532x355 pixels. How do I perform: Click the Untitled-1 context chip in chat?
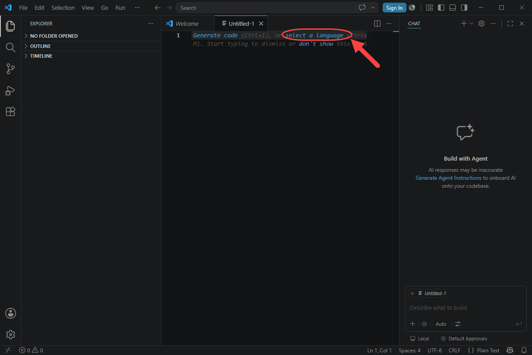click(x=428, y=293)
